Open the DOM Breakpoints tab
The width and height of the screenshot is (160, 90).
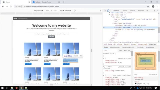tap(128, 47)
